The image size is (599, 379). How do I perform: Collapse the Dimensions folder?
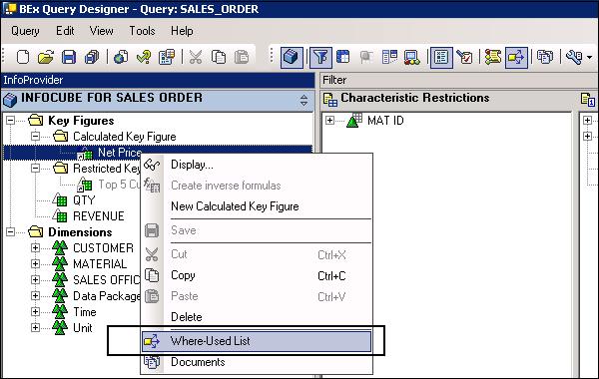(11, 232)
